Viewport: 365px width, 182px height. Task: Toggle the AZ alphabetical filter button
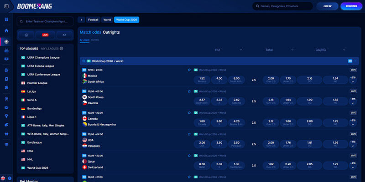64,35
